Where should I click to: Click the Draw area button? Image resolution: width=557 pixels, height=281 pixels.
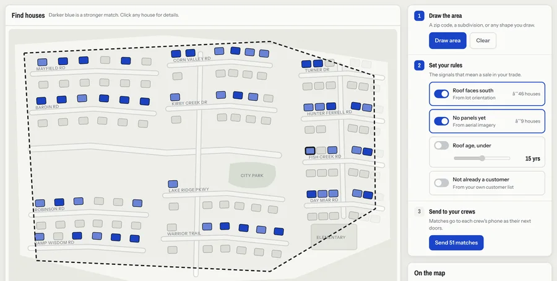447,40
